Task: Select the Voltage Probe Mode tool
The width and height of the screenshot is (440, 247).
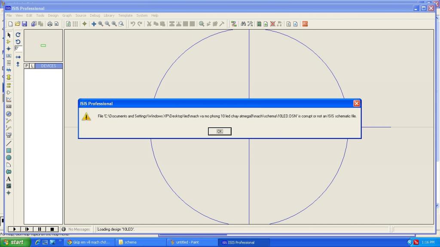Action: 9,121
